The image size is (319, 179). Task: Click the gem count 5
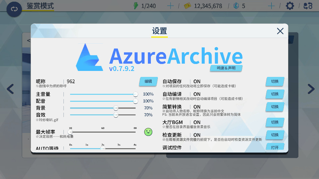(244, 6)
